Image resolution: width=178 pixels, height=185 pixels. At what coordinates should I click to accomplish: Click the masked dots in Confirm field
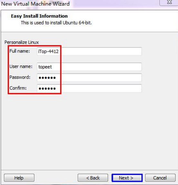click(x=47, y=88)
